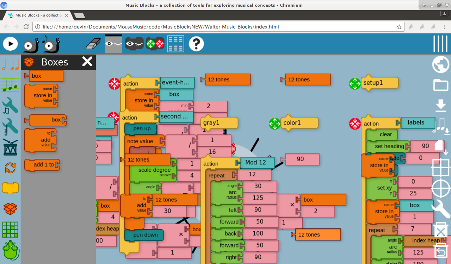Open the second wrench tone palette icon
Screen dimensions: 451x264
click(x=10, y=126)
